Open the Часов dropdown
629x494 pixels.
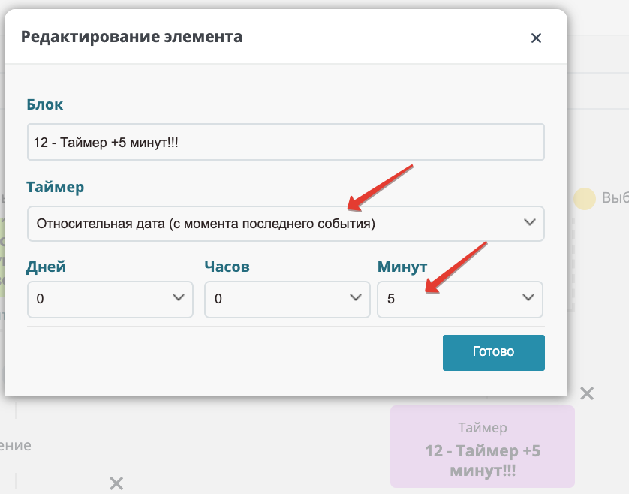point(287,300)
